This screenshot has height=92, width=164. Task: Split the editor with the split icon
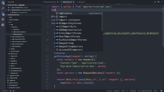pos(158,2)
